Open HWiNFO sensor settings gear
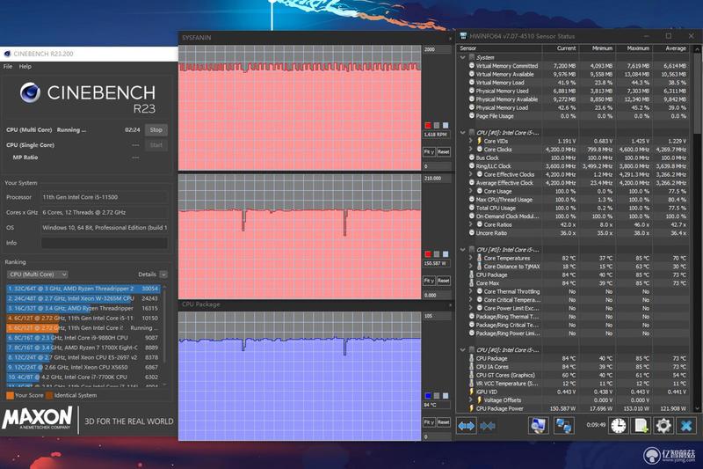 [663, 426]
